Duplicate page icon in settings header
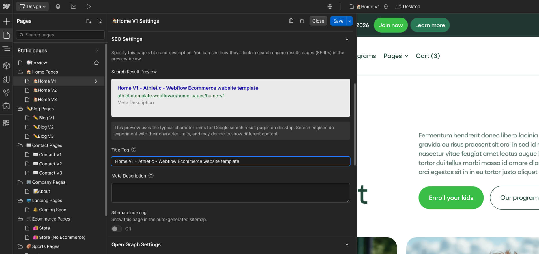The height and width of the screenshot is (254, 539). point(291,21)
